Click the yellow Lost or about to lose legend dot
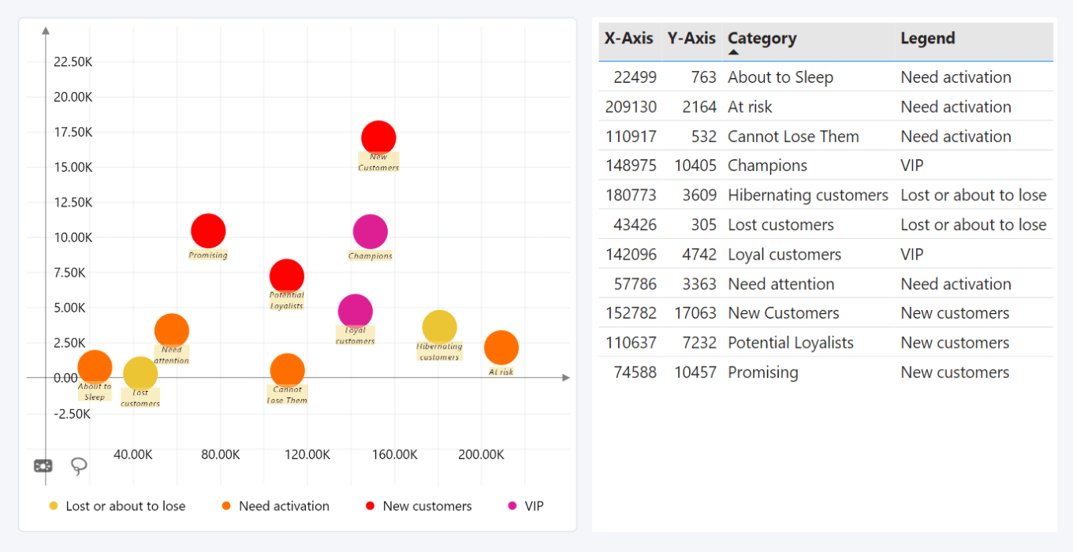Viewport: 1073px width, 552px height. click(54, 506)
